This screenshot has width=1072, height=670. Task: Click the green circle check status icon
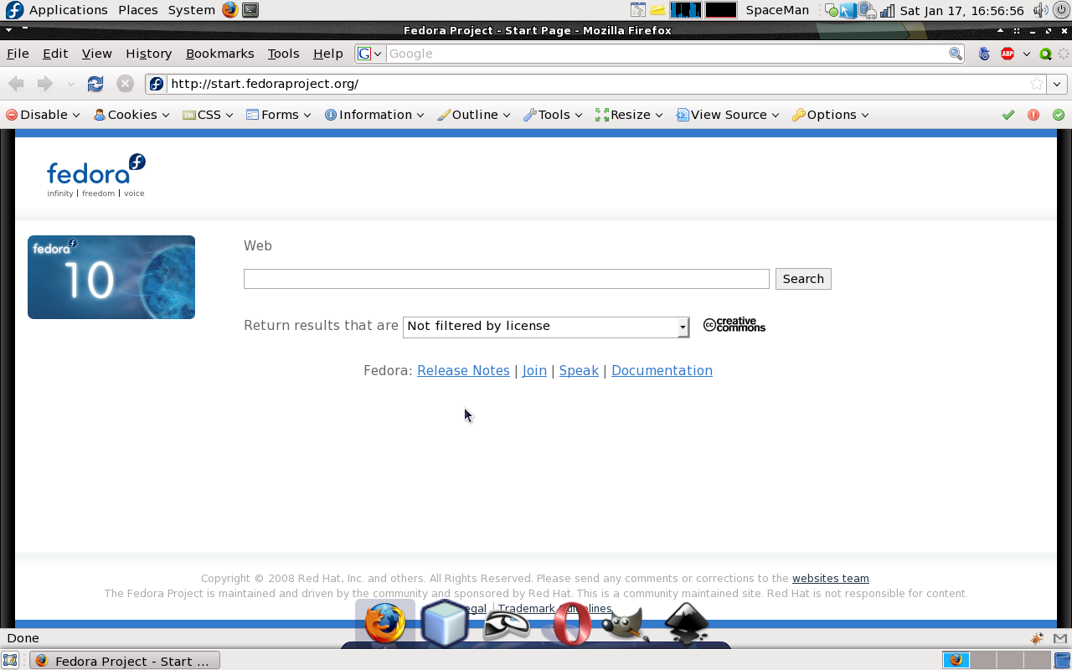coord(1059,115)
